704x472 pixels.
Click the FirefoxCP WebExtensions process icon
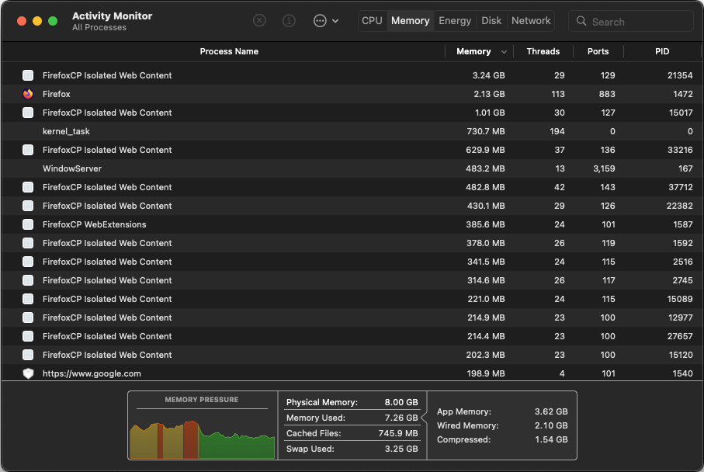click(28, 224)
